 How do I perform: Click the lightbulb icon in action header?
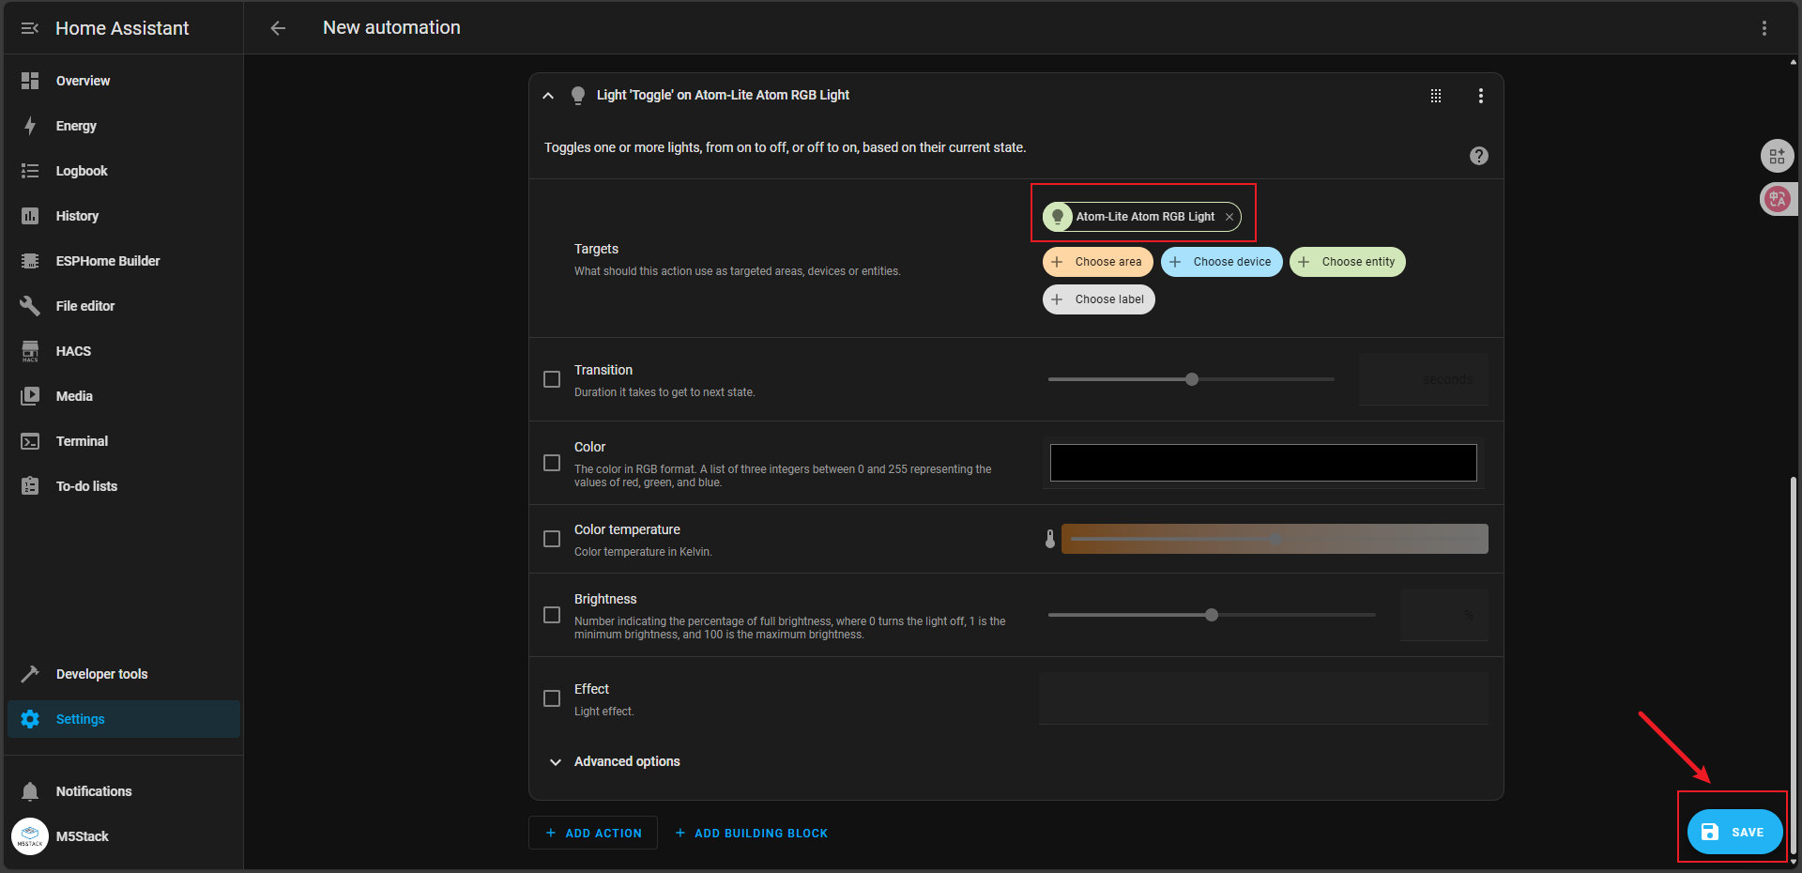(578, 96)
